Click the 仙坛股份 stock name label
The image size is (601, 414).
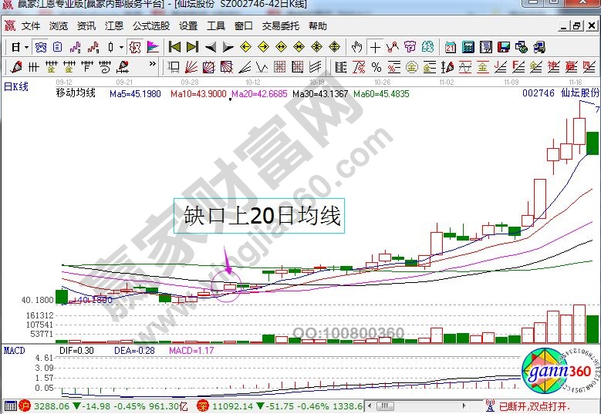(x=580, y=93)
